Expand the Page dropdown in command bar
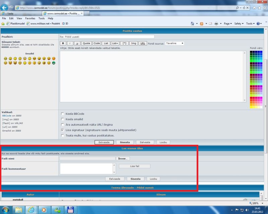Viewport: 268px width, 214px height. (228, 24)
